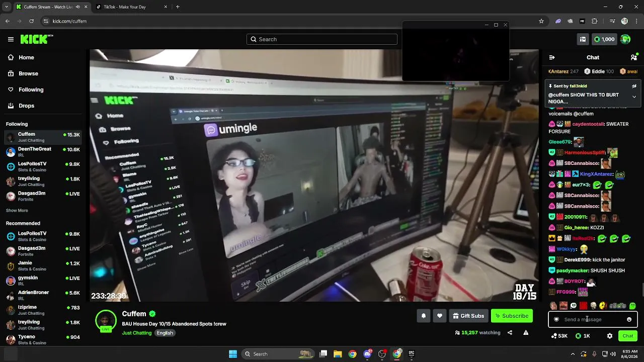Click the site info icon in address bar
The height and width of the screenshot is (362, 644).
(46, 21)
